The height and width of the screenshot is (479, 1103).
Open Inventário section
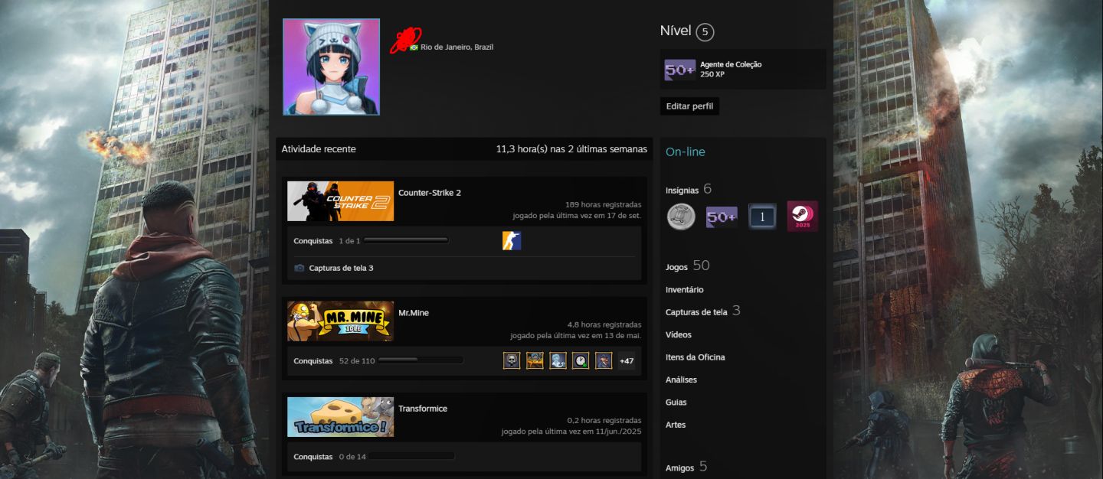pyautogui.click(x=685, y=290)
